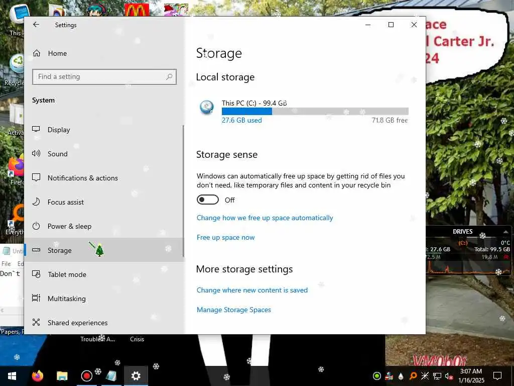Open the network tray icon

(437, 376)
